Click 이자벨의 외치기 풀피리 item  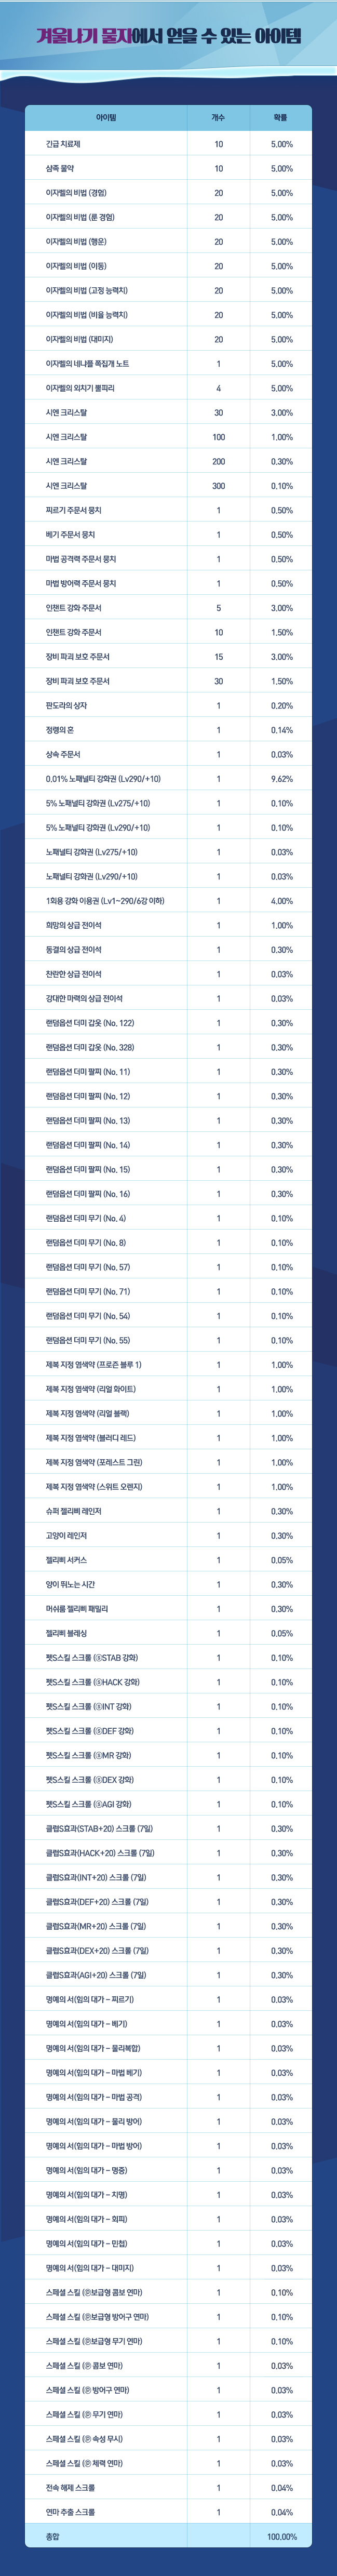80,388
